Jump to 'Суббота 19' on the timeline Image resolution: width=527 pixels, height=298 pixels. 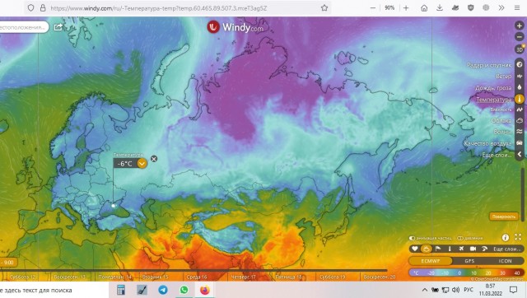coord(333,277)
